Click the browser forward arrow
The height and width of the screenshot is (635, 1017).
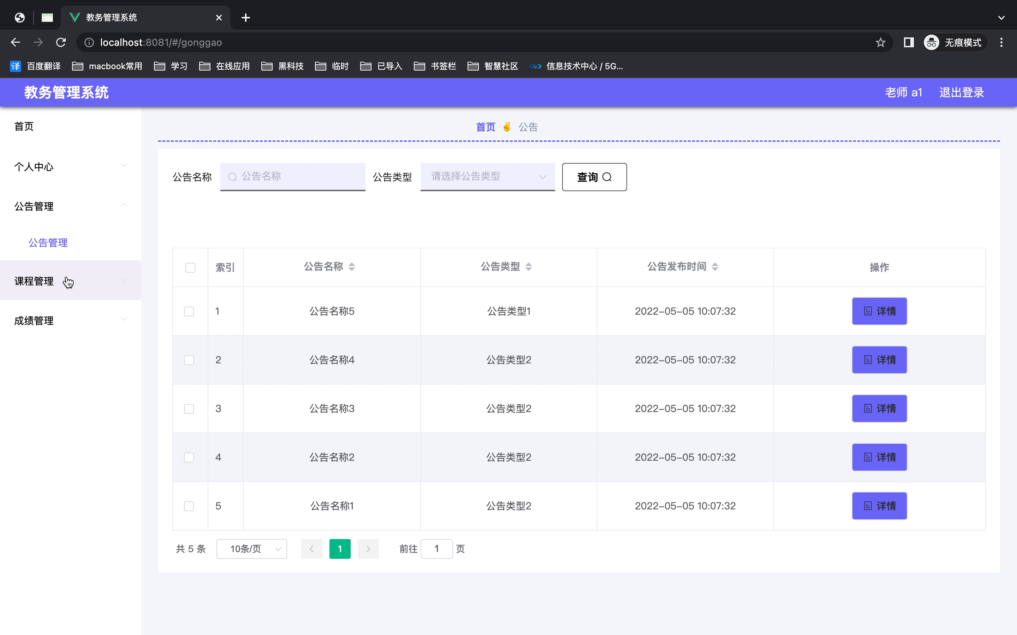[38, 42]
